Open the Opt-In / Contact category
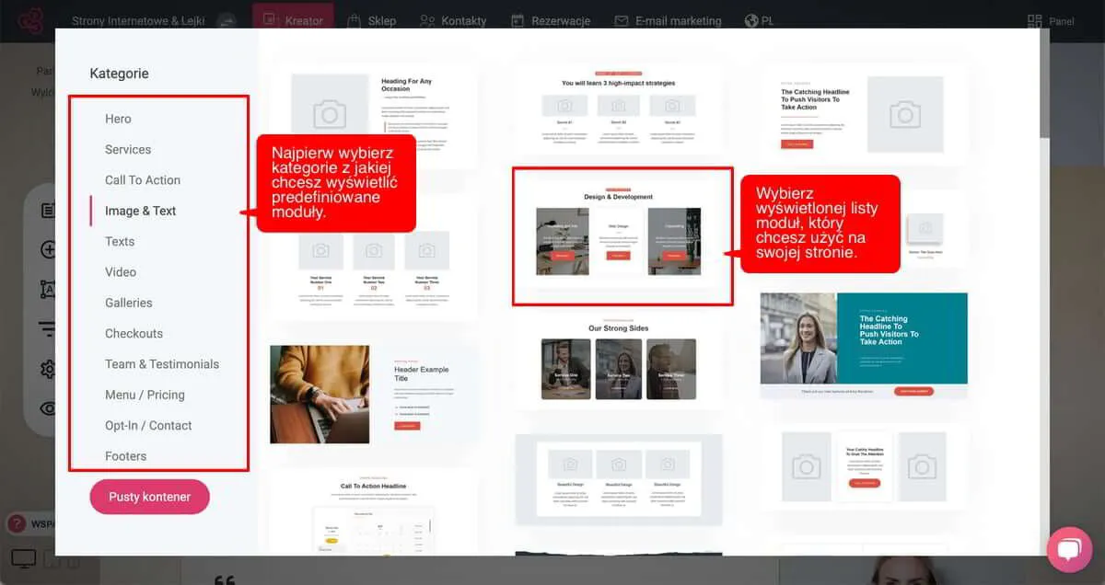1105x585 pixels. pyautogui.click(x=148, y=425)
